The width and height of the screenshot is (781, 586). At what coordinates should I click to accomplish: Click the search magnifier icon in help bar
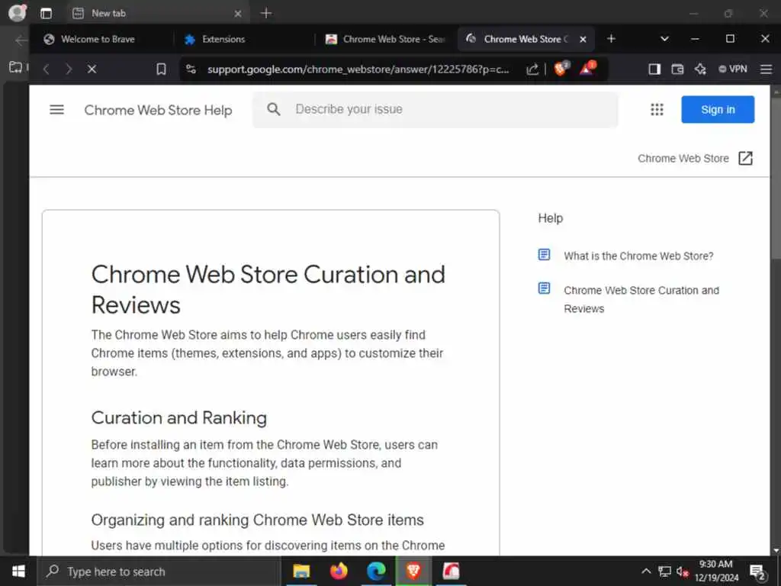tap(274, 109)
